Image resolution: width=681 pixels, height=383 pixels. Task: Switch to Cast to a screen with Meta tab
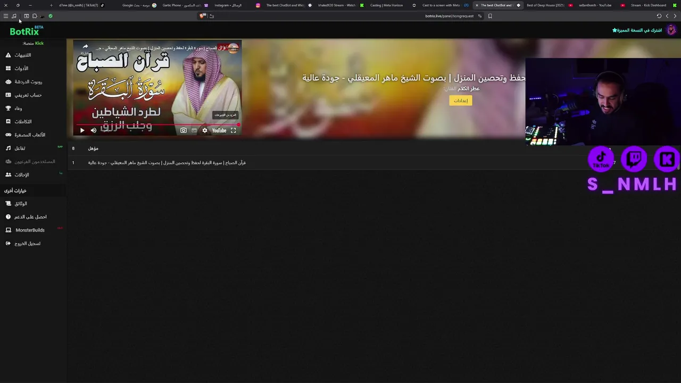point(445,5)
